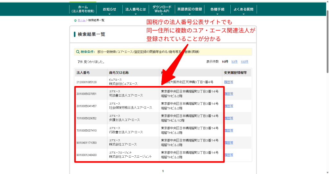Open 履歴等 for 司法書士法人ユア・エース
This screenshot has height=174, width=329.
228,94
